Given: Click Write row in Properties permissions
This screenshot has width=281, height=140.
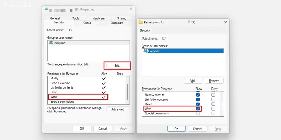Looking at the screenshot, I should (87, 97).
